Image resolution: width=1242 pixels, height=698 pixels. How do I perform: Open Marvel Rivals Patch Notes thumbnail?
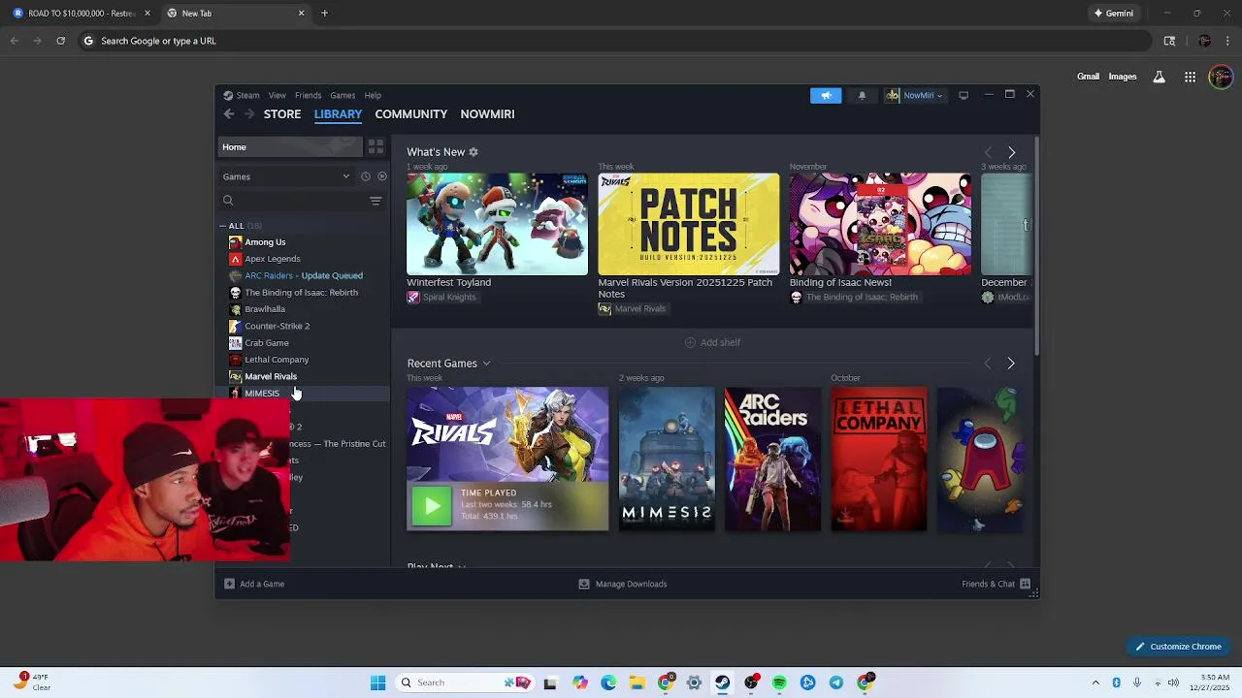(688, 224)
